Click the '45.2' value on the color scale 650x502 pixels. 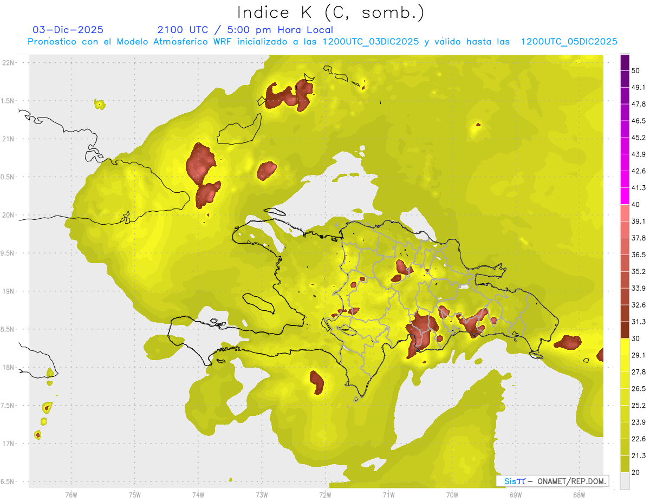click(638, 138)
